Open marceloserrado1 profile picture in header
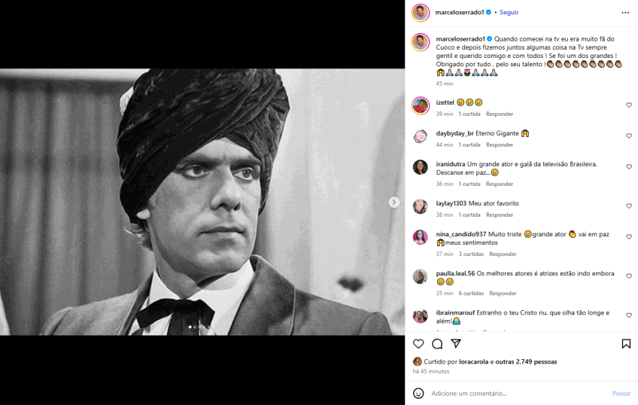This screenshot has height=405, width=638. coord(421,13)
